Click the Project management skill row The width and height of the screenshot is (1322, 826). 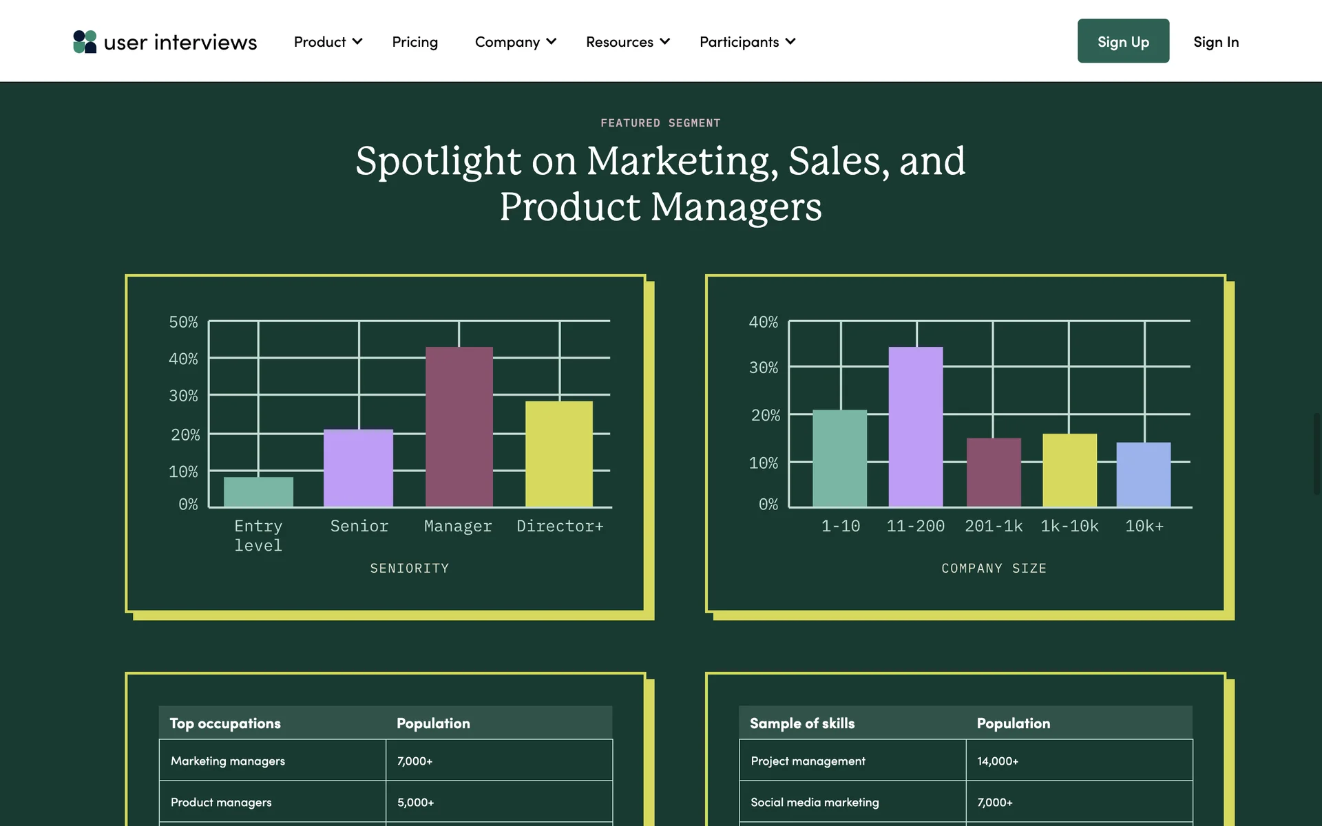tap(808, 761)
